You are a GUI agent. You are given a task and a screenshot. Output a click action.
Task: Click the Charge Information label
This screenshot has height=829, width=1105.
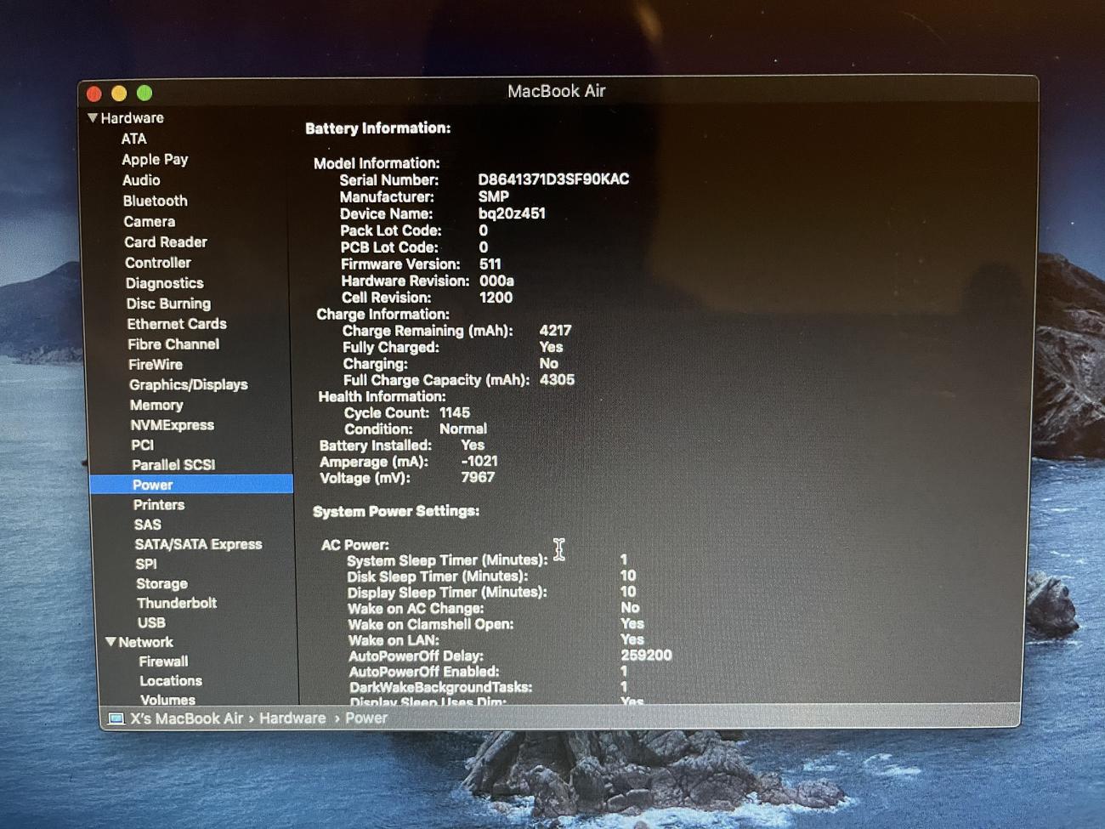click(382, 314)
